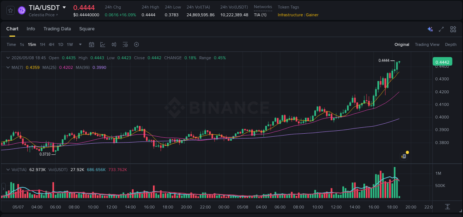
Task: Switch to the Original chart view
Action: [x=402, y=44]
